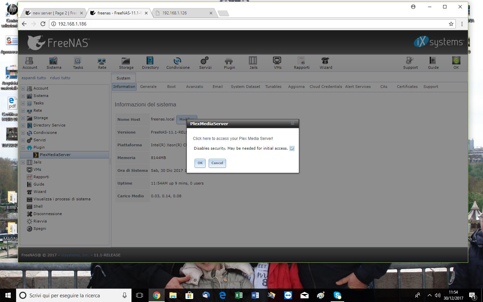Open Shell from the sidebar tree

[38, 206]
